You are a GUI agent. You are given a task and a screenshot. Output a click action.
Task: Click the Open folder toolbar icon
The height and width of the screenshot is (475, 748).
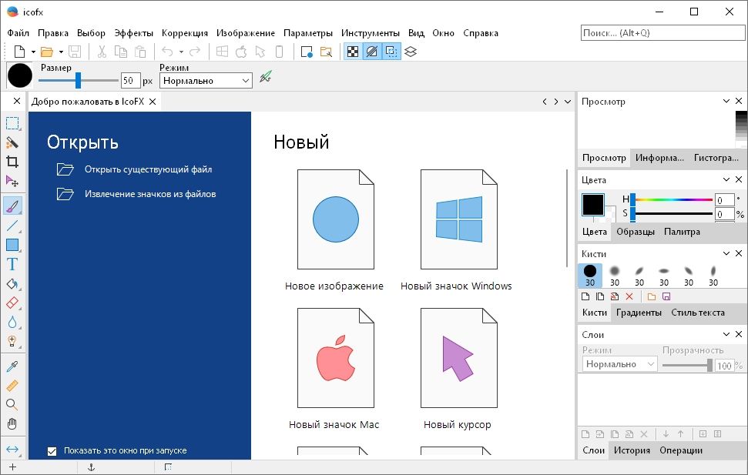(x=47, y=52)
